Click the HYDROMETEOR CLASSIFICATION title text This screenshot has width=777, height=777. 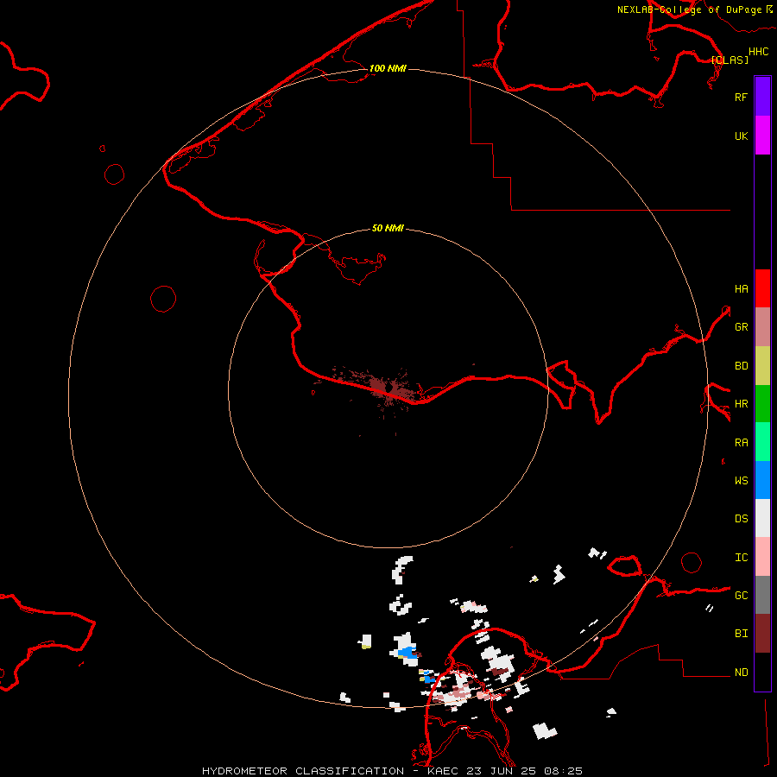click(x=303, y=771)
